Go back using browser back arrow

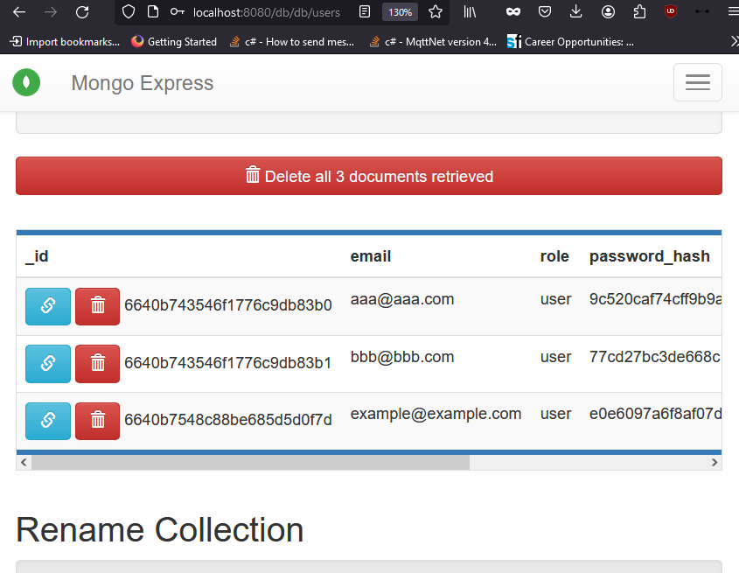point(19,12)
